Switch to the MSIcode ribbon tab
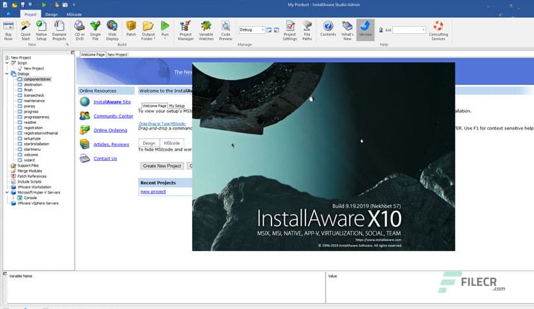The width and height of the screenshot is (534, 309). (74, 14)
